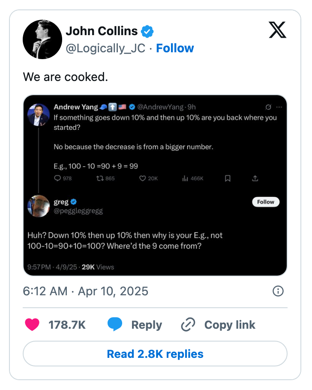Click the verified badge next to greg's name
312x390 pixels.
tap(72, 202)
